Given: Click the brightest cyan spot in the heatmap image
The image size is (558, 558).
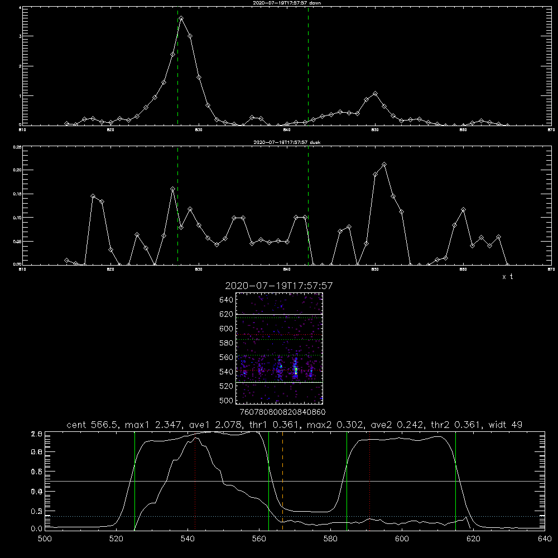Looking at the screenshot, I should 295,370.
